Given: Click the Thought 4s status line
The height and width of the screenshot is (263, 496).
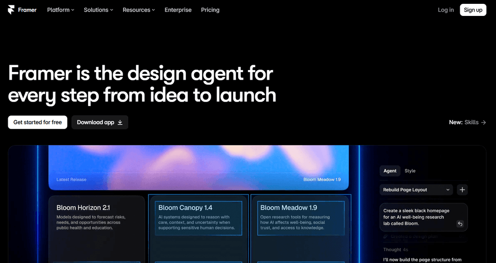Looking at the screenshot, I should (395, 249).
